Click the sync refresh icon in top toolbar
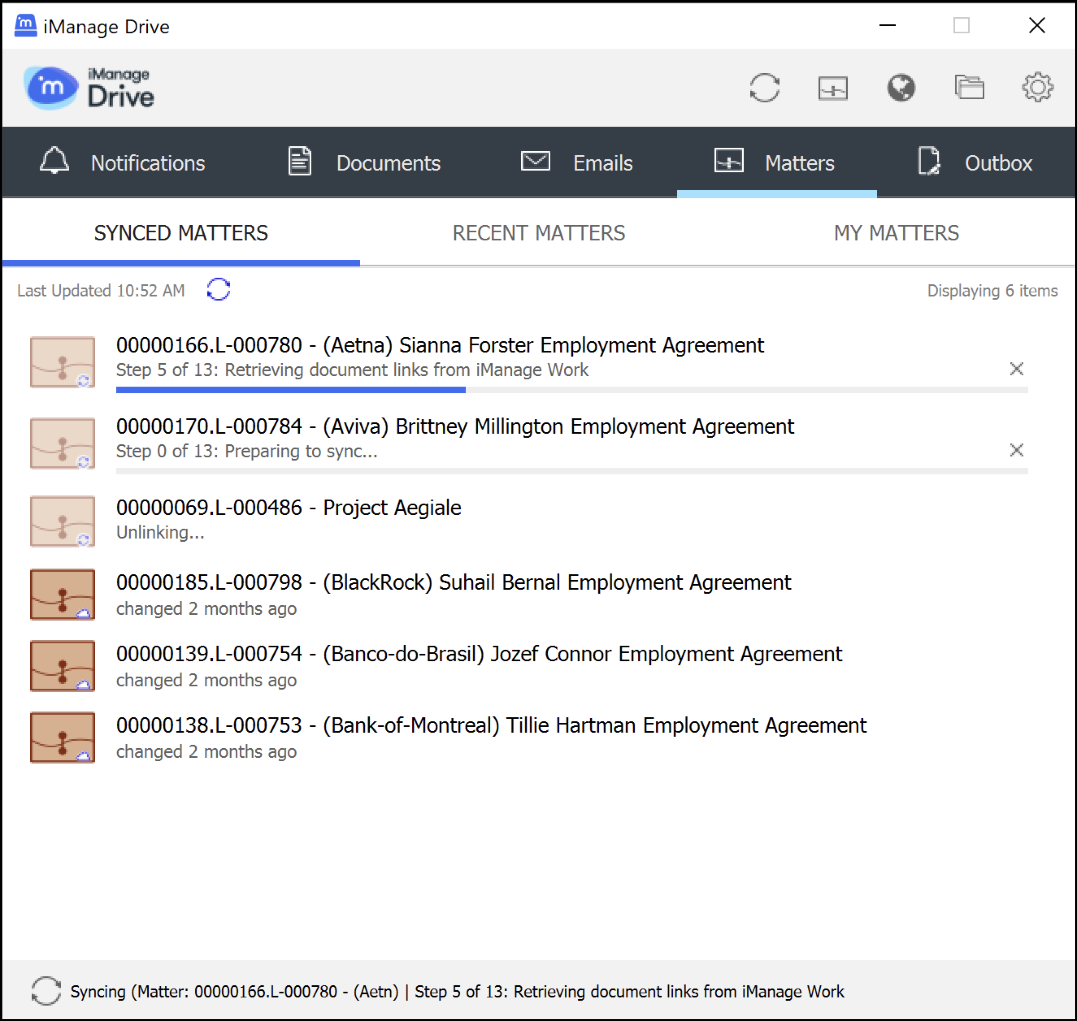 tap(764, 88)
